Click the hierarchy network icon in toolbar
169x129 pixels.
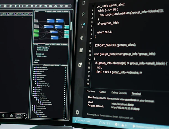tap(56, 6)
